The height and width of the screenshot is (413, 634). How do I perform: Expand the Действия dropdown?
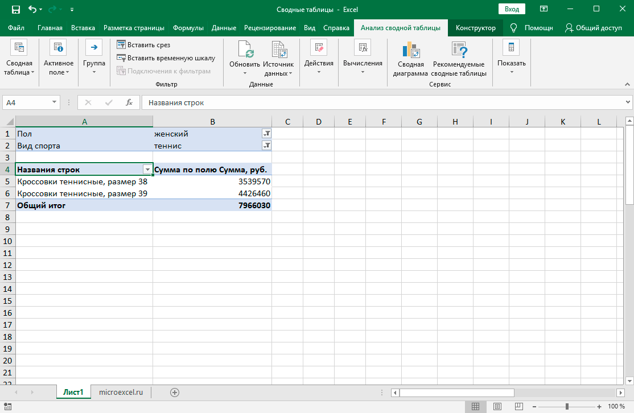coord(318,72)
